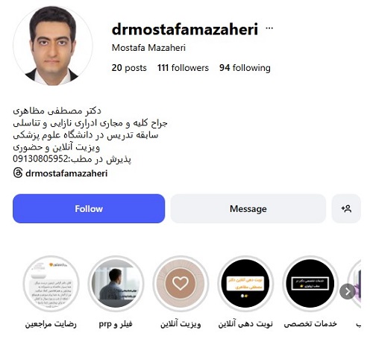Open the black نوبت دهی آنلاین highlight
The image size is (373, 345).
245,284
